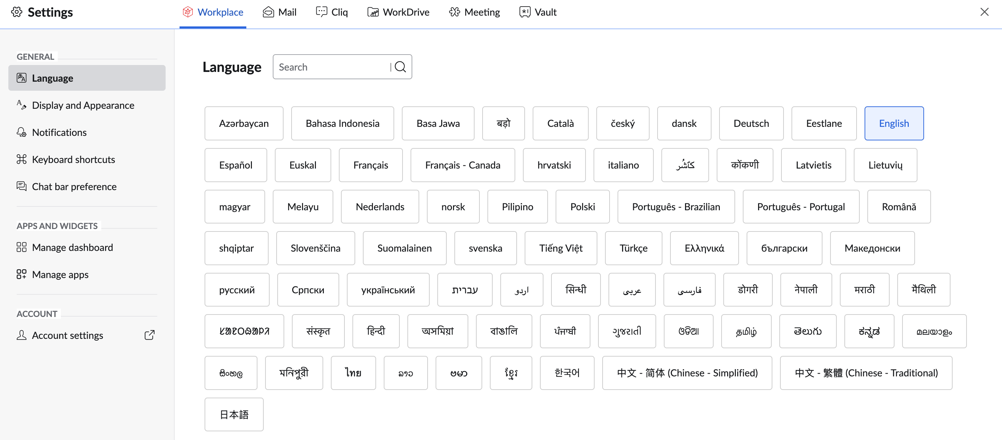This screenshot has width=1002, height=440.
Task: Open Manage apps section
Action: [x=87, y=275]
